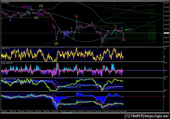Screen dimensions: 170x119
Task: Select the blue arrow marker under (a) peak
Action: pos(76,22)
